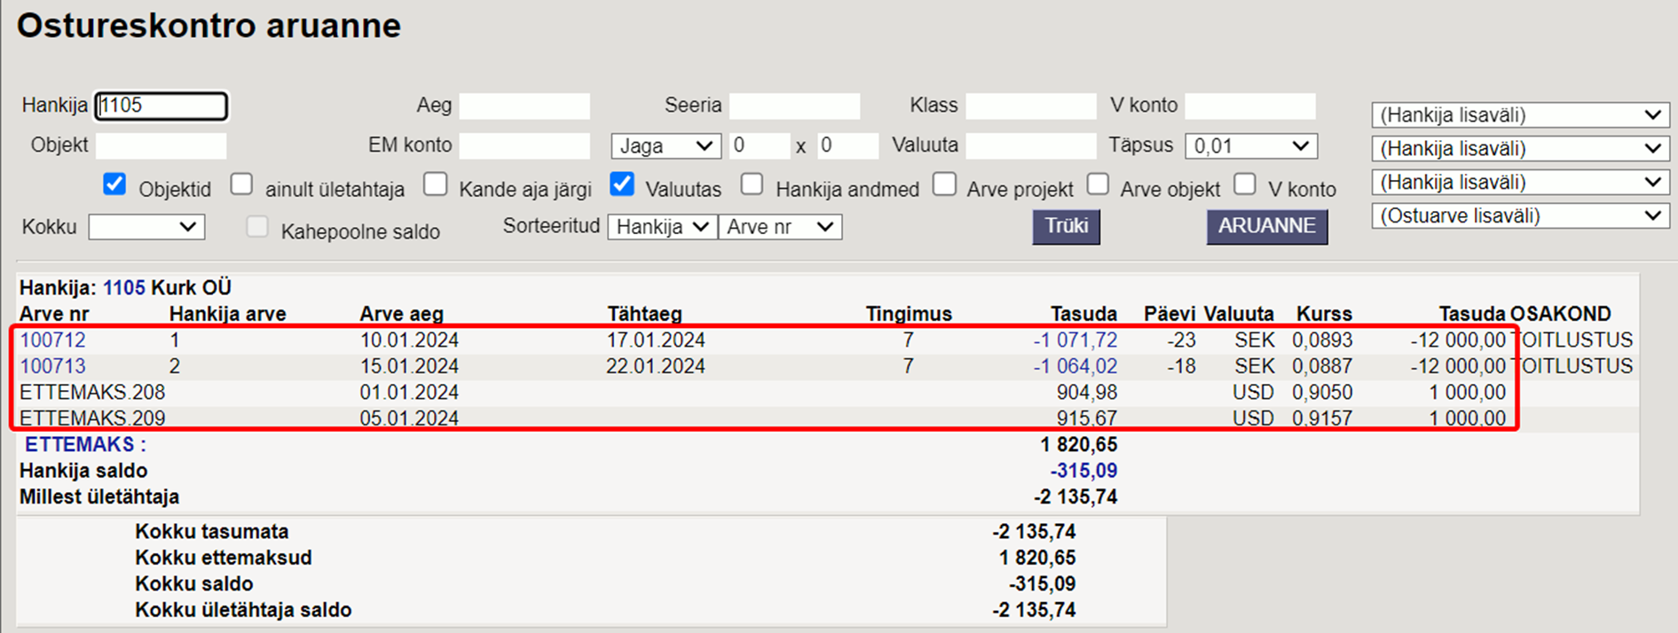Viewport: 1678px width, 633px height.
Task: Open invoice 100712 link
Action: point(52,340)
